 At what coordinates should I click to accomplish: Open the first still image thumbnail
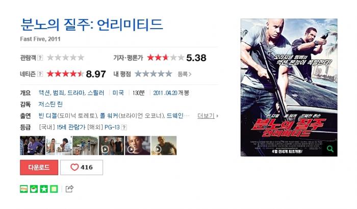tap(33, 145)
